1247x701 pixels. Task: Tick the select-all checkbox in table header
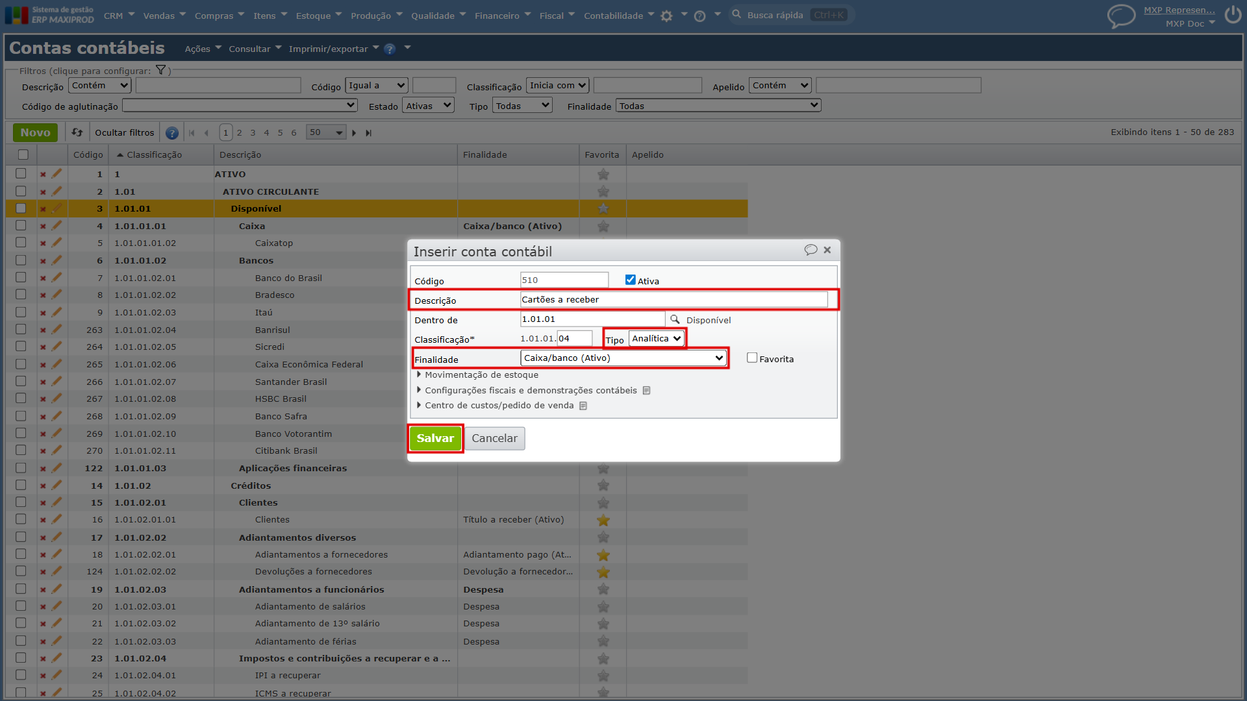click(x=23, y=154)
